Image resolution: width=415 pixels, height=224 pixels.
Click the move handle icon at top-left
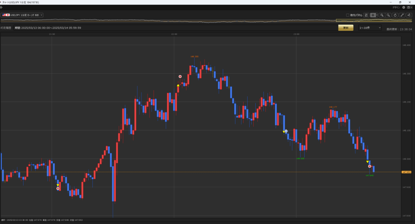pyautogui.click(x=2, y=7)
